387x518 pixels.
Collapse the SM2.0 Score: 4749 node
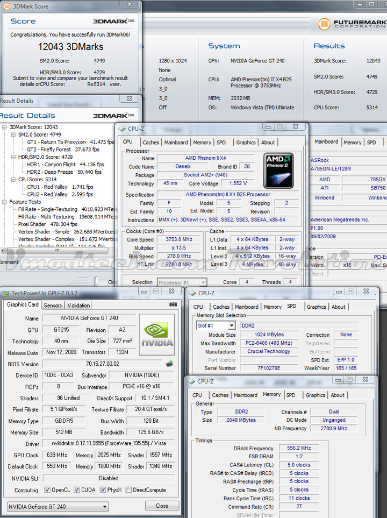click(x=13, y=134)
